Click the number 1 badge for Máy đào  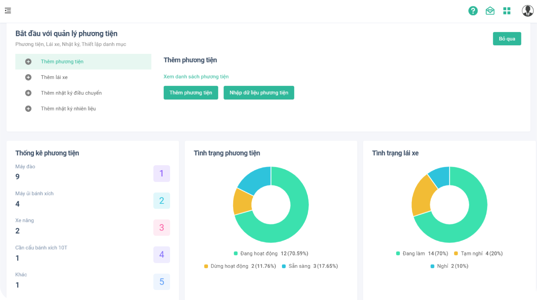(x=162, y=173)
